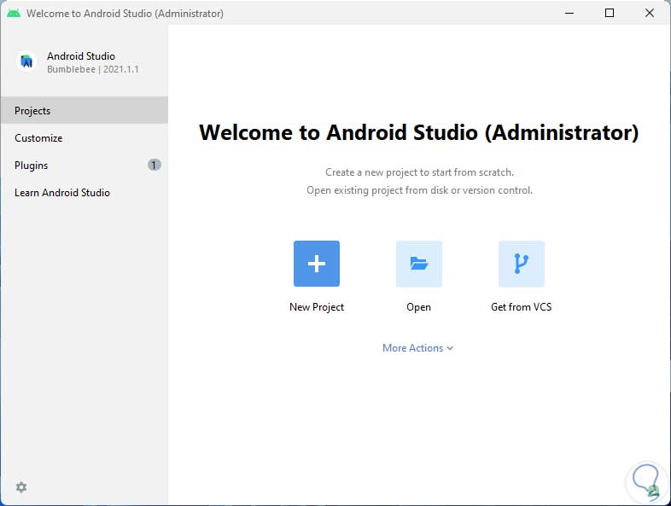Switch to the Customize tab
This screenshot has height=506, width=671.
pos(85,138)
